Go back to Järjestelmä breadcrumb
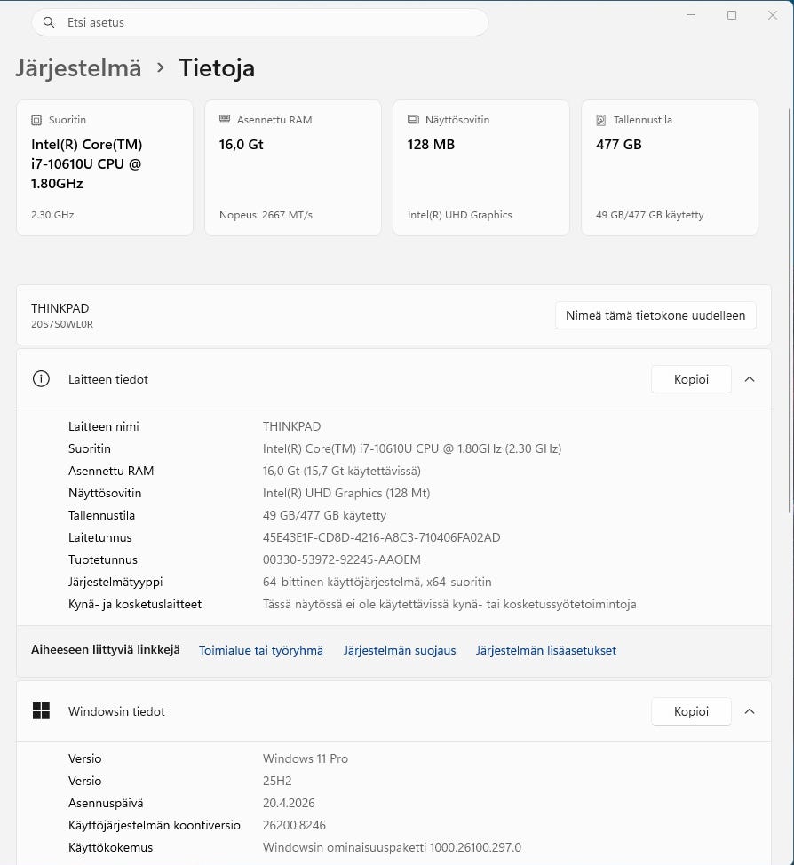The height and width of the screenshot is (865, 794). pyautogui.click(x=78, y=67)
